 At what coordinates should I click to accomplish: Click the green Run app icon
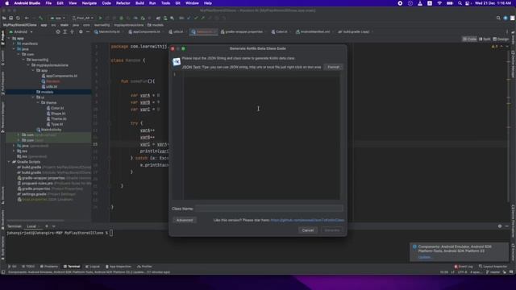tap(100, 18)
